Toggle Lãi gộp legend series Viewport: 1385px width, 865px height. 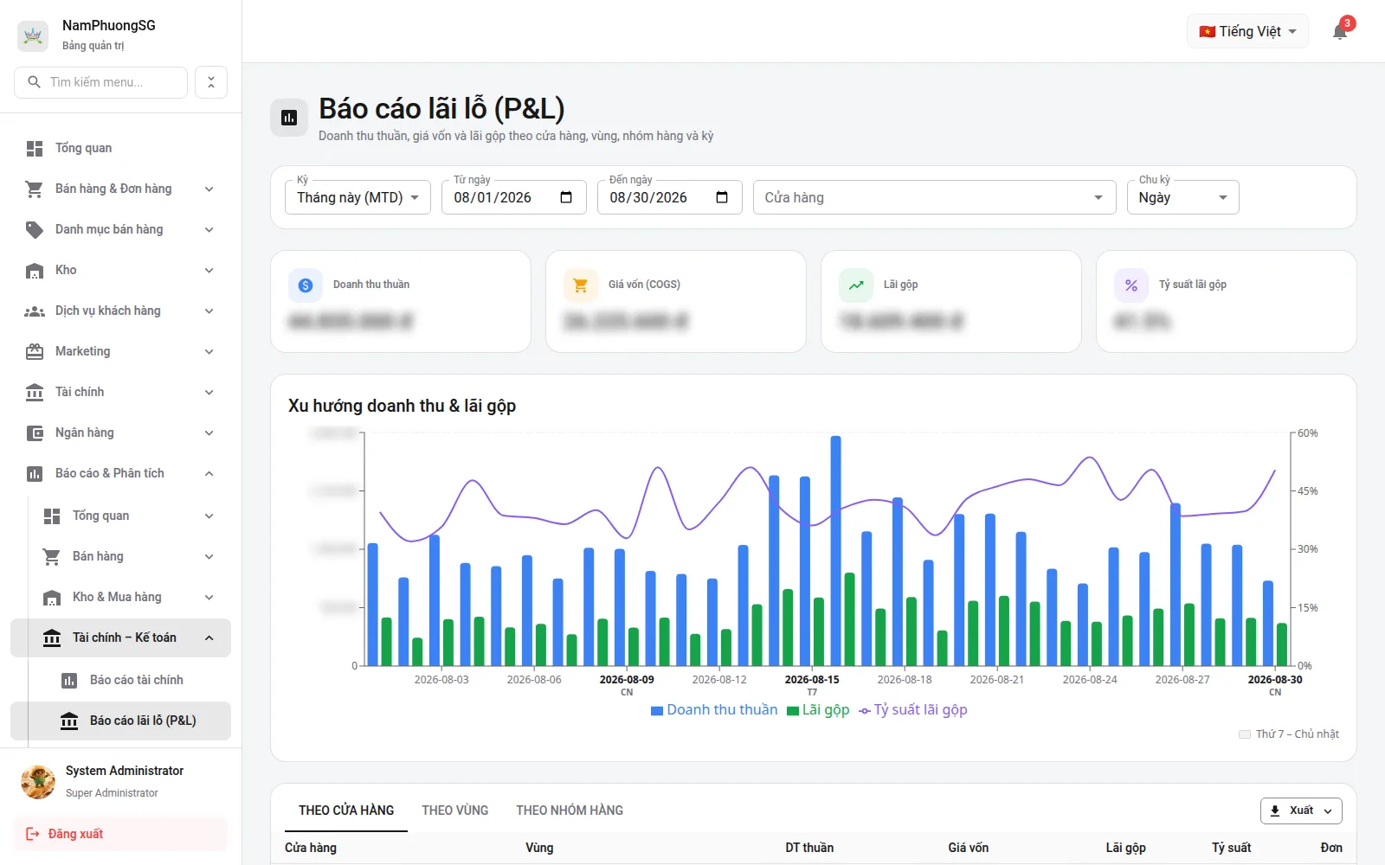click(x=818, y=710)
